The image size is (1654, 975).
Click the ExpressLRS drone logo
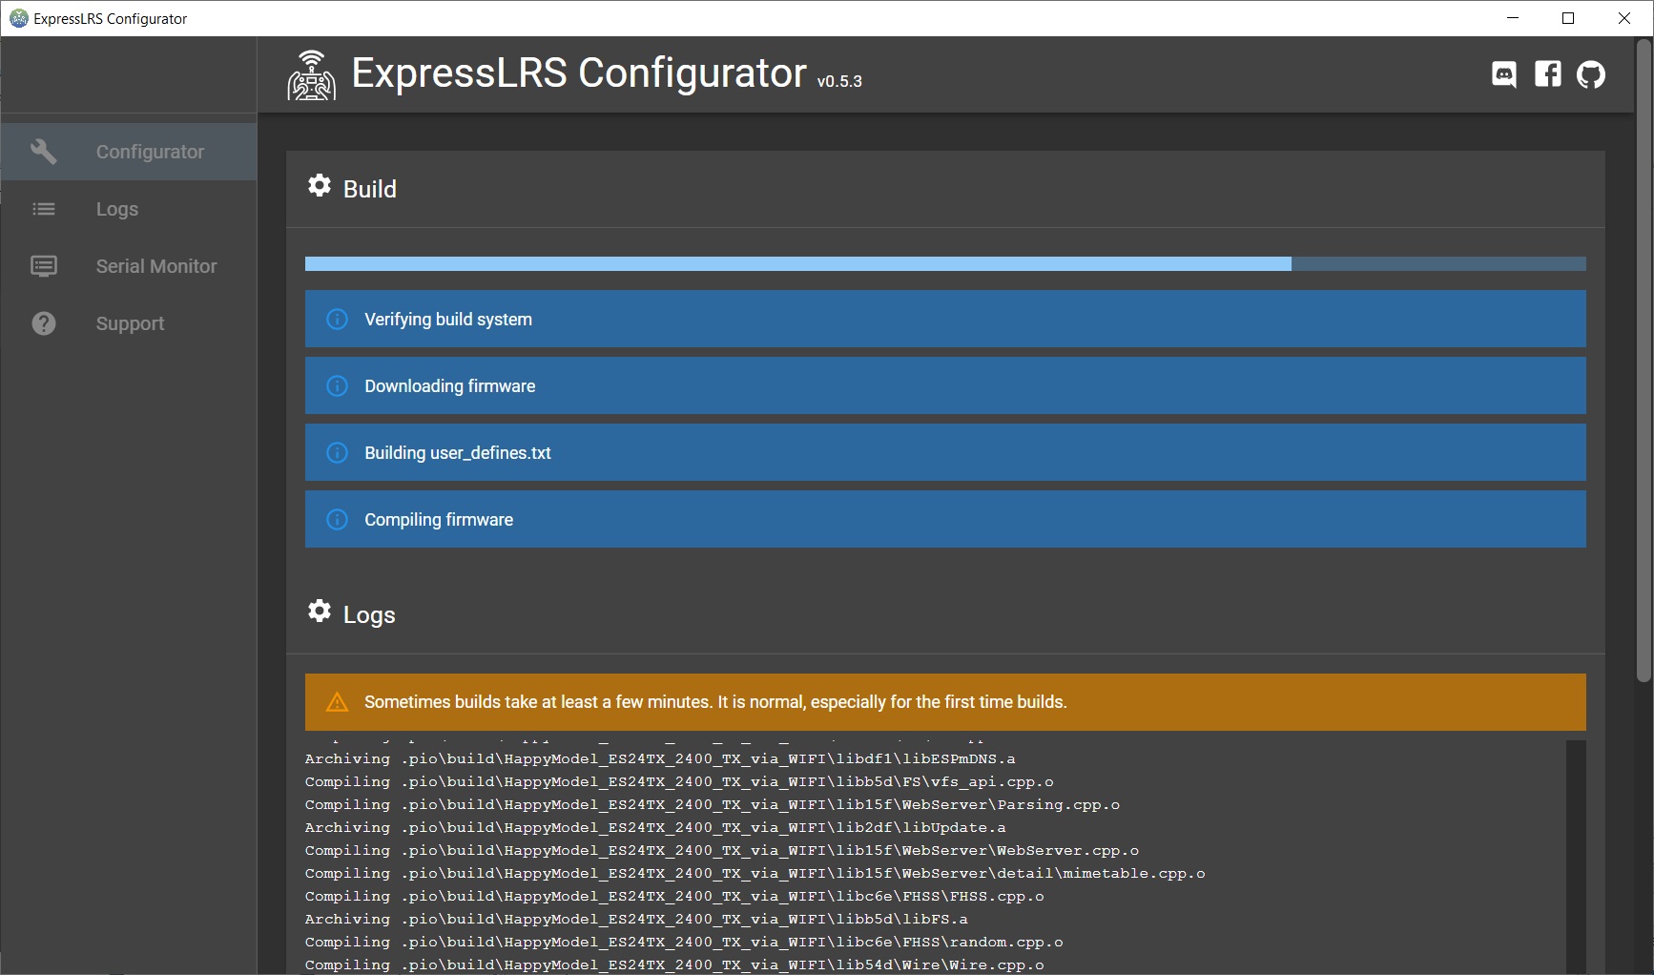[x=312, y=75]
